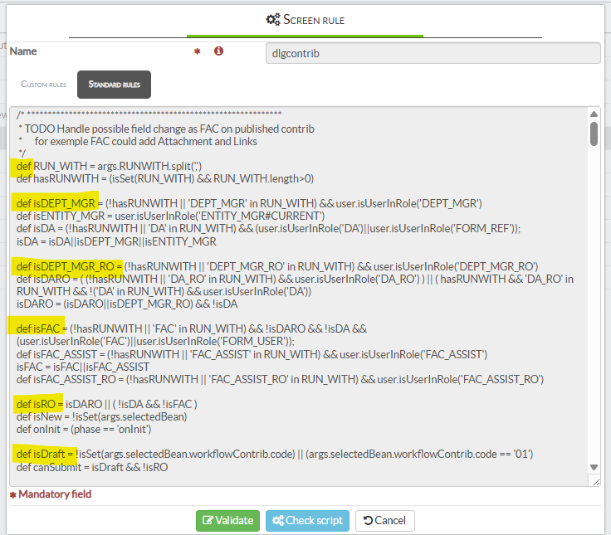Cancel the screen rule dialog
611x535 pixels.
point(385,521)
